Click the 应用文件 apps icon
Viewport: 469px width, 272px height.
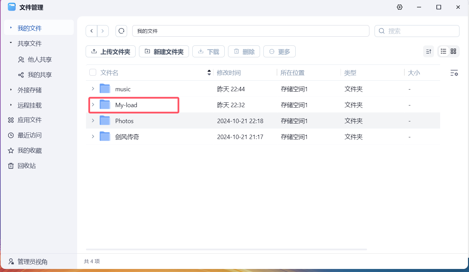pyautogui.click(x=11, y=120)
